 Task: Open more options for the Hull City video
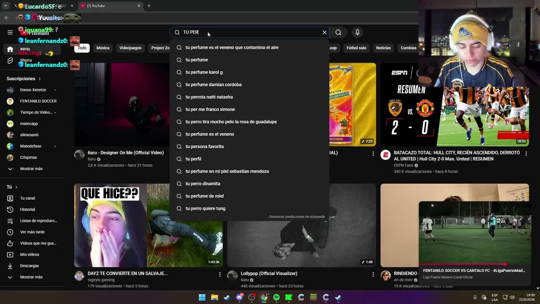coord(526,154)
